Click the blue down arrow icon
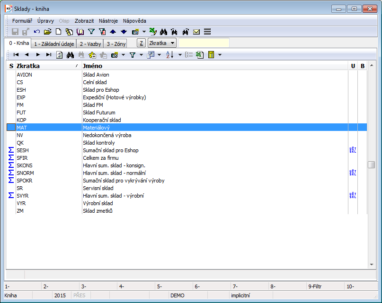382x303 pixels. [124, 32]
